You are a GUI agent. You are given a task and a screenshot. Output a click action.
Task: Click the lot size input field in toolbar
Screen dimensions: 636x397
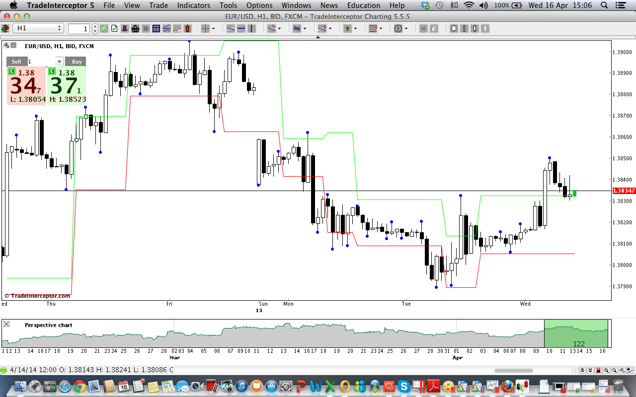tap(79, 28)
